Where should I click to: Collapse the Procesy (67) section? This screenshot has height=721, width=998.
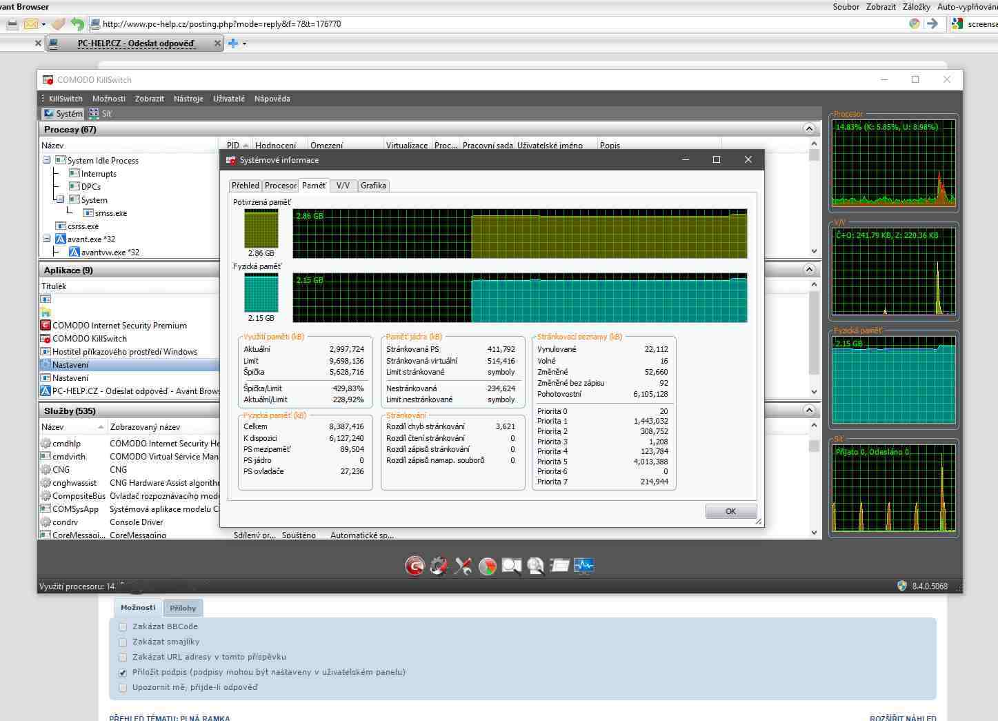pos(809,129)
